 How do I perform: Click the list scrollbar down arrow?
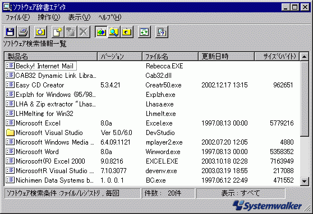point(304,181)
